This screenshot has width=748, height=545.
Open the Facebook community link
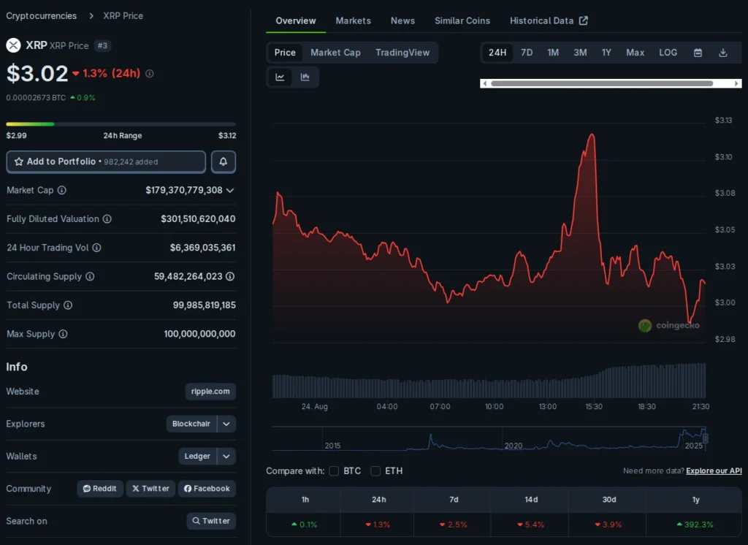coord(207,489)
